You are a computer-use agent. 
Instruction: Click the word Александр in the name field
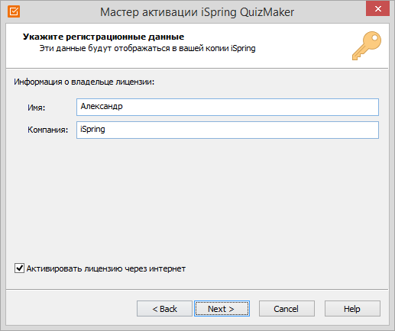[x=102, y=106]
